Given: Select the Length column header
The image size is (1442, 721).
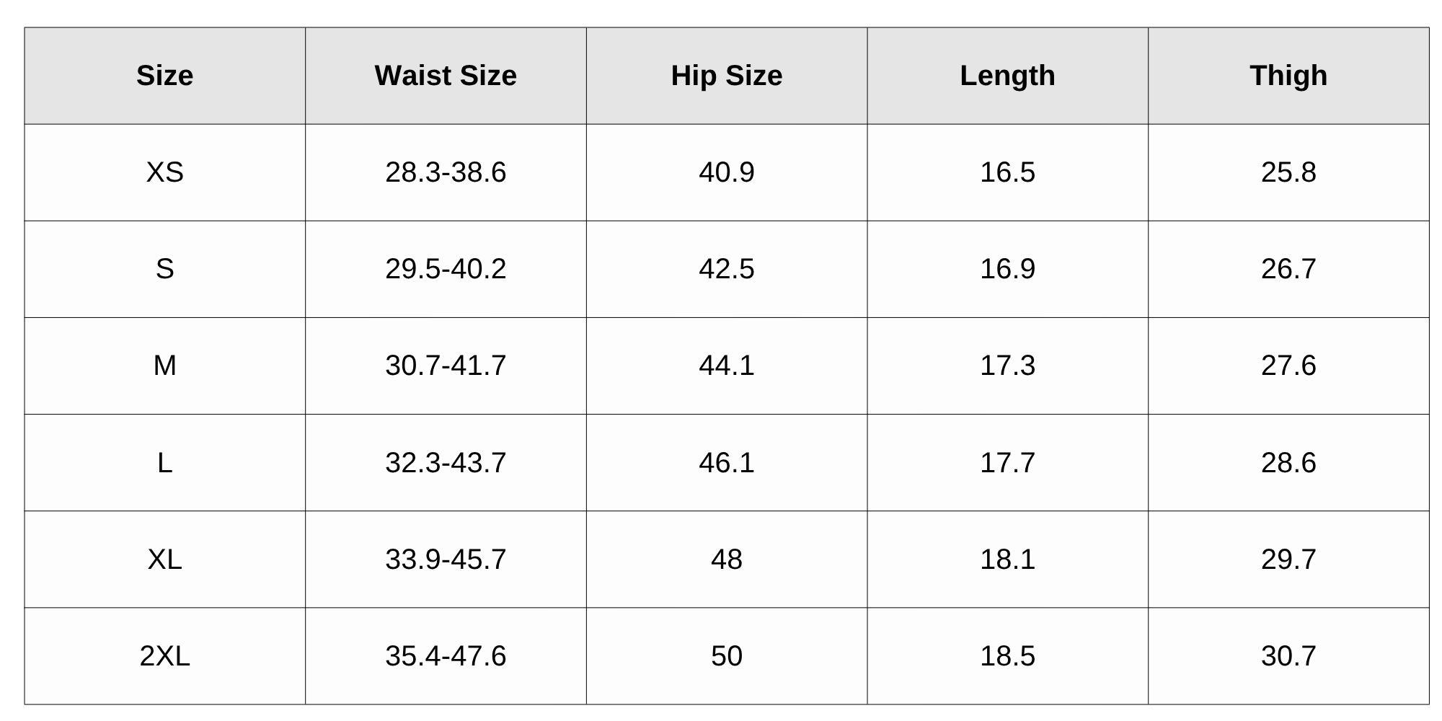Looking at the screenshot, I should (x=1007, y=76).
